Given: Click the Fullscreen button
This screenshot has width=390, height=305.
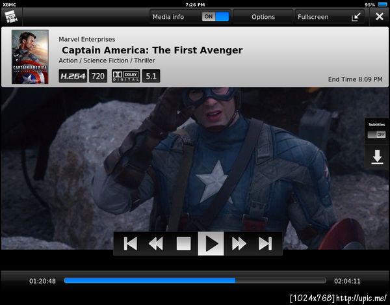Looking at the screenshot, I should click(x=330, y=17).
